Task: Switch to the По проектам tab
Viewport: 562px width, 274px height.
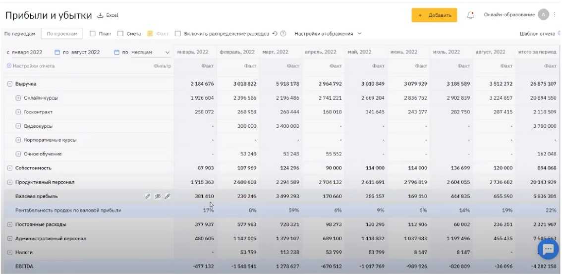Action: point(62,34)
